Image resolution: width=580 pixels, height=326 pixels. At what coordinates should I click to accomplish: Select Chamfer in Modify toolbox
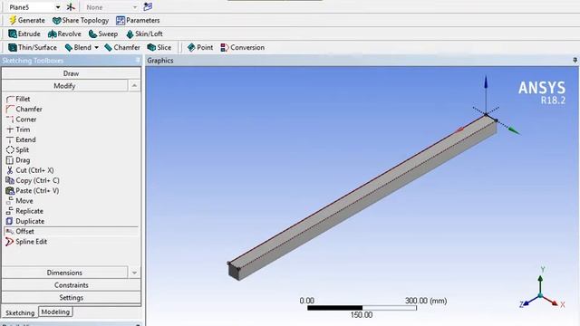[24, 109]
